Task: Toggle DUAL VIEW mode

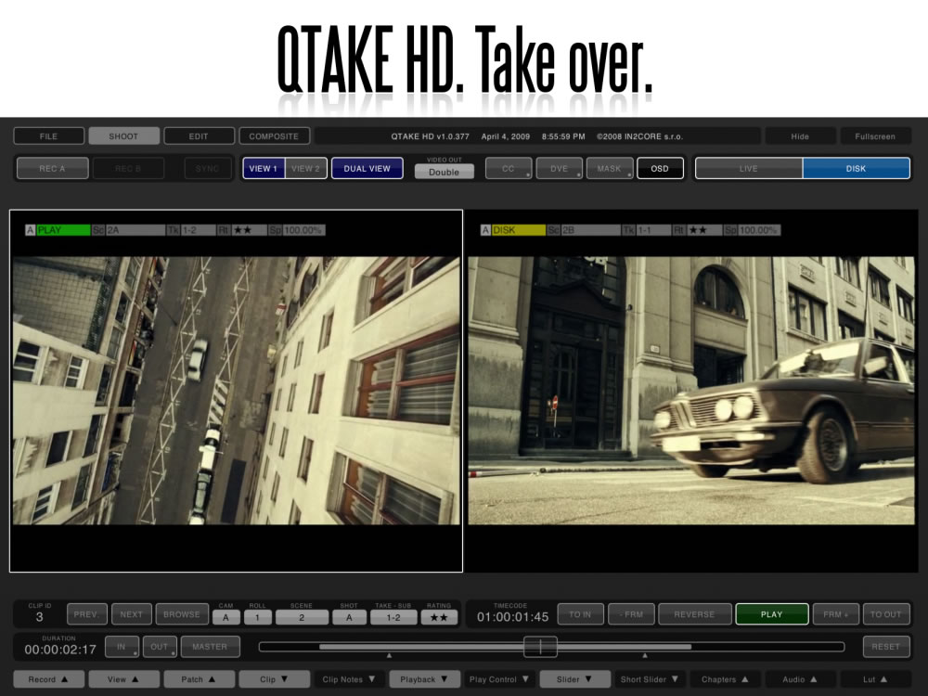Action: [x=367, y=168]
